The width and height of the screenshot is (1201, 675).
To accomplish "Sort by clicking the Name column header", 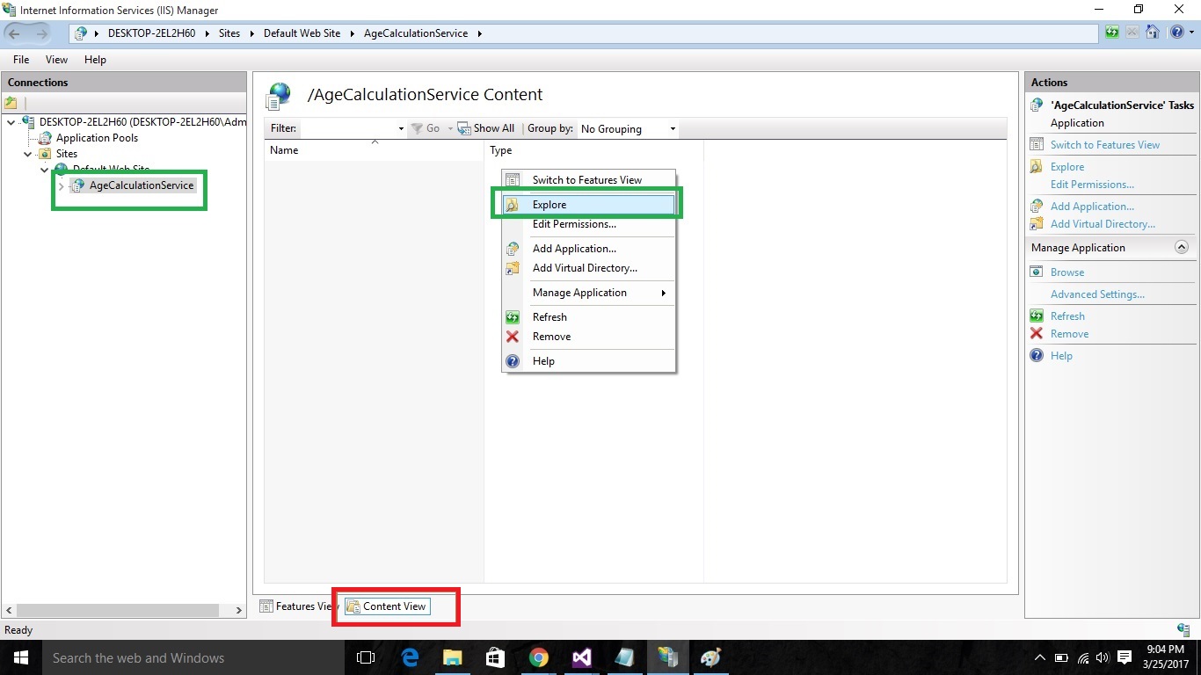I will click(284, 149).
